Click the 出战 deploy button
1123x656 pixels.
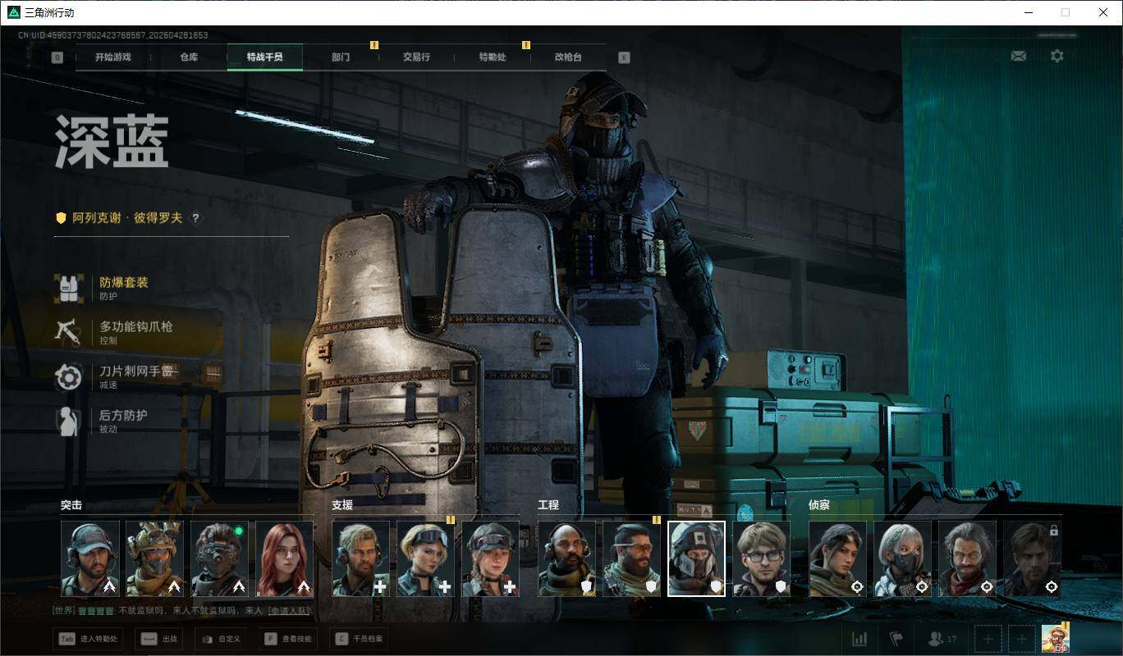[158, 639]
